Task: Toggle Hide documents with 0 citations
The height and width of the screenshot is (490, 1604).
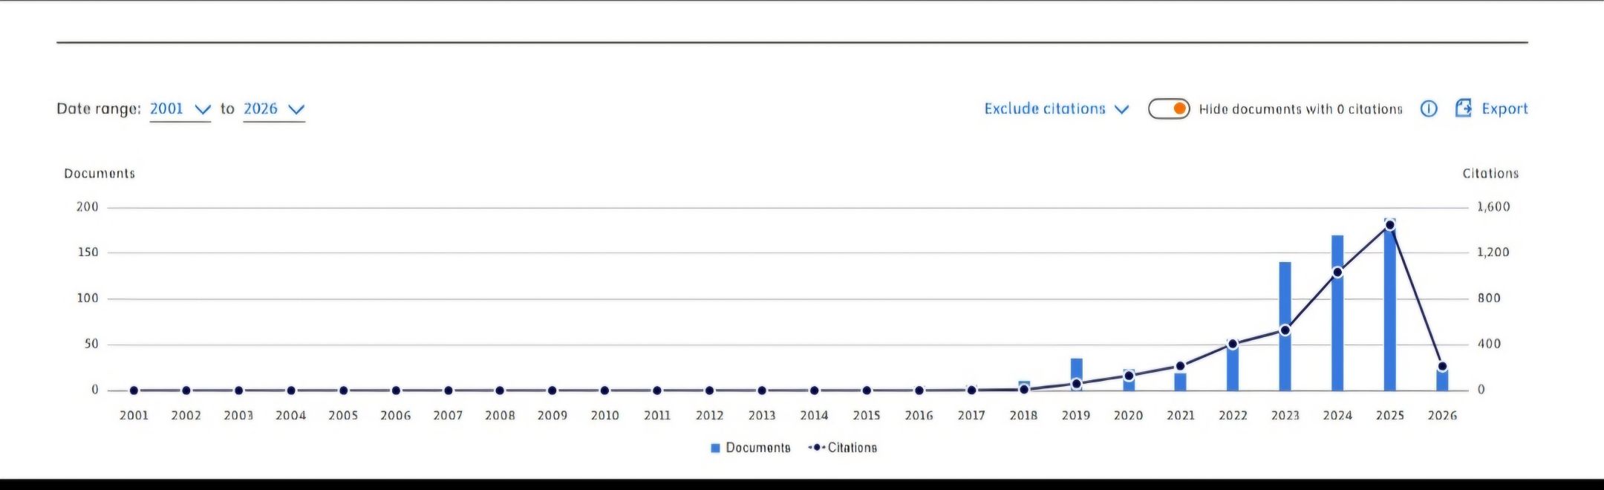Action: pos(1169,109)
